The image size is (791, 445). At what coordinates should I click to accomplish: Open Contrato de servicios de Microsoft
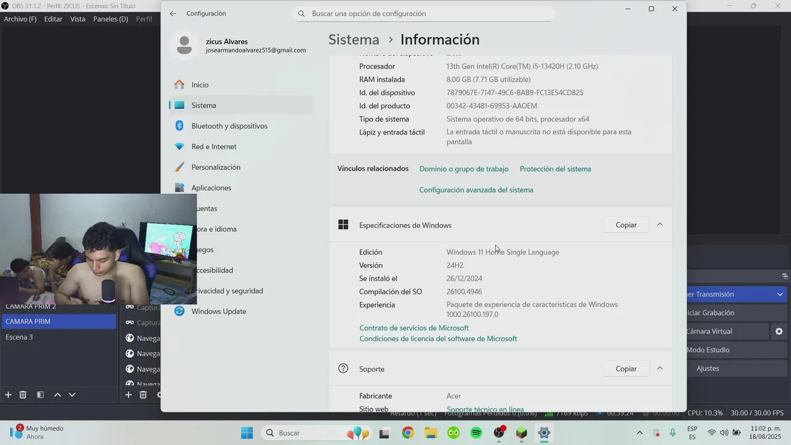(414, 328)
